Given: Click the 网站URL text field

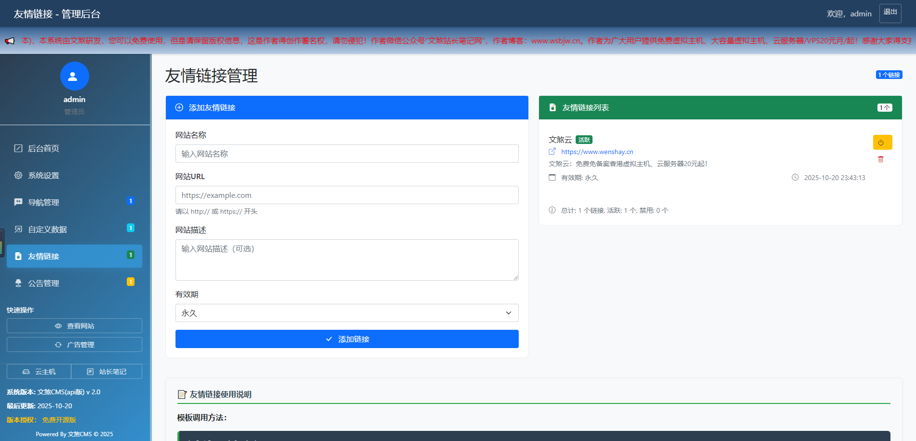Looking at the screenshot, I should click(347, 195).
